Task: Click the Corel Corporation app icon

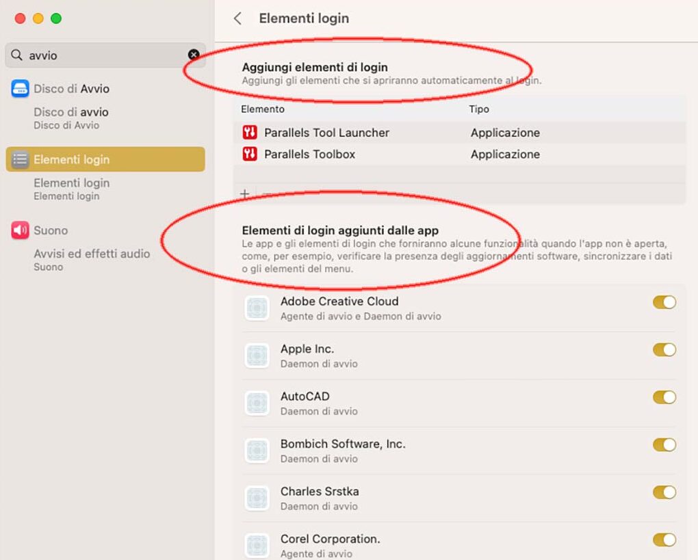Action: pyautogui.click(x=257, y=545)
